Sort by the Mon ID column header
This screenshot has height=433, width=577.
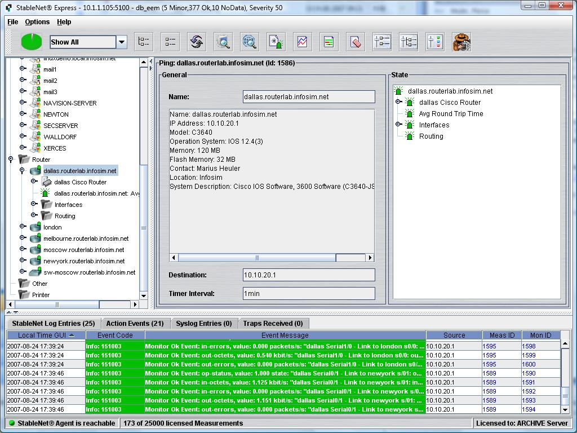[x=540, y=335]
